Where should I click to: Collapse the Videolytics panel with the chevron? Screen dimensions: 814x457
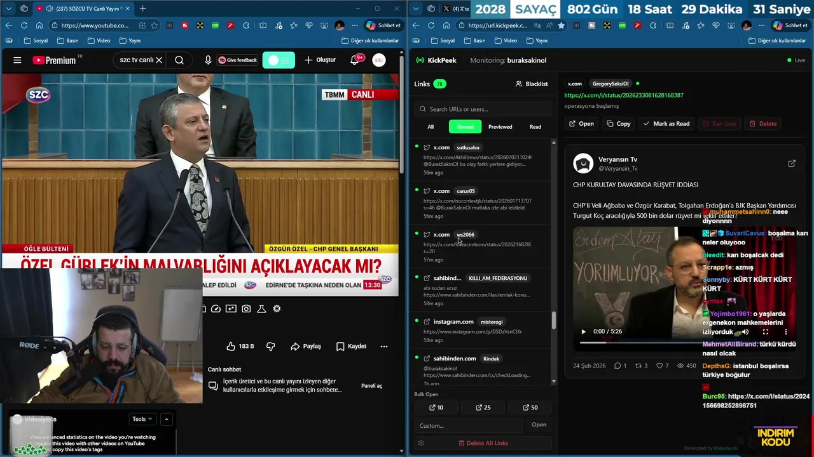[x=167, y=420]
